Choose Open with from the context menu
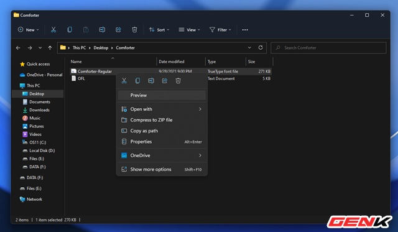The height and width of the screenshot is (232, 398). [162, 109]
